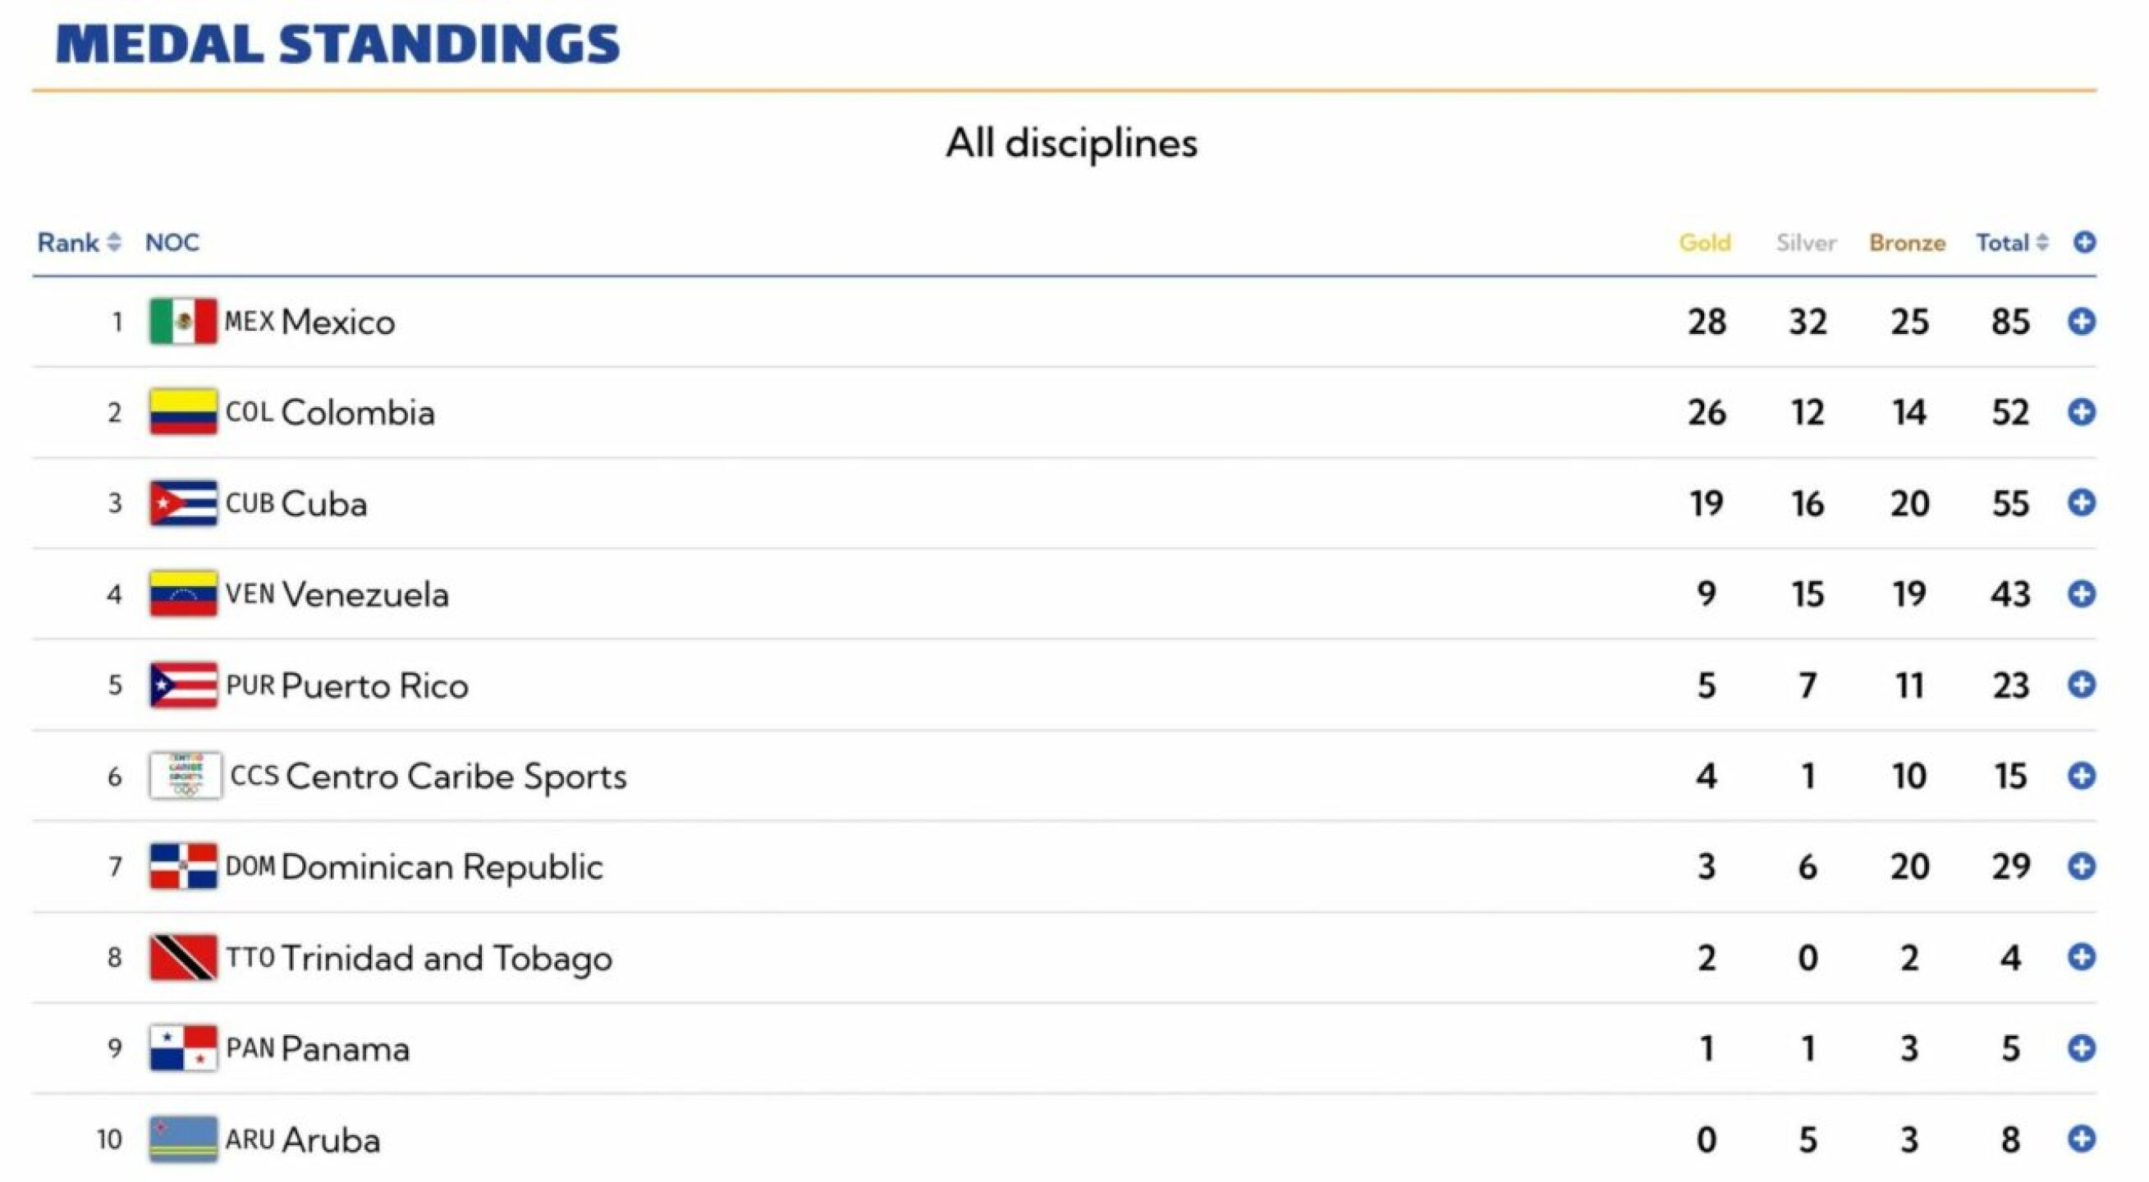The width and height of the screenshot is (2149, 1182).
Task: Click the Colombia flag icon
Action: tap(183, 412)
